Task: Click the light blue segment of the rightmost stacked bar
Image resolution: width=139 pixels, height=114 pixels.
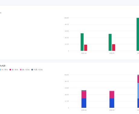Action: (138, 91)
